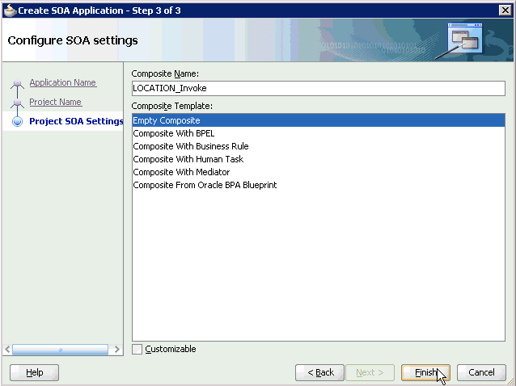
Task: Click the JDeveloper icon in title bar
Action: [x=10, y=10]
